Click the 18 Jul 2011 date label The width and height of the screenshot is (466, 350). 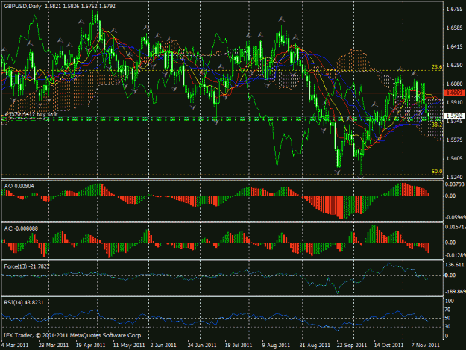tap(239, 346)
